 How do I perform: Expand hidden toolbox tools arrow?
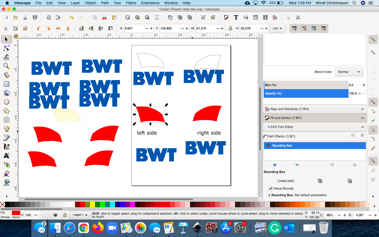[x=7, y=196]
